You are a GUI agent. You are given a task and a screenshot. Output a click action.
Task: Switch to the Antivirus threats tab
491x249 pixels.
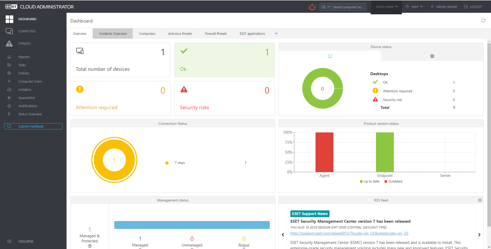[180, 33]
